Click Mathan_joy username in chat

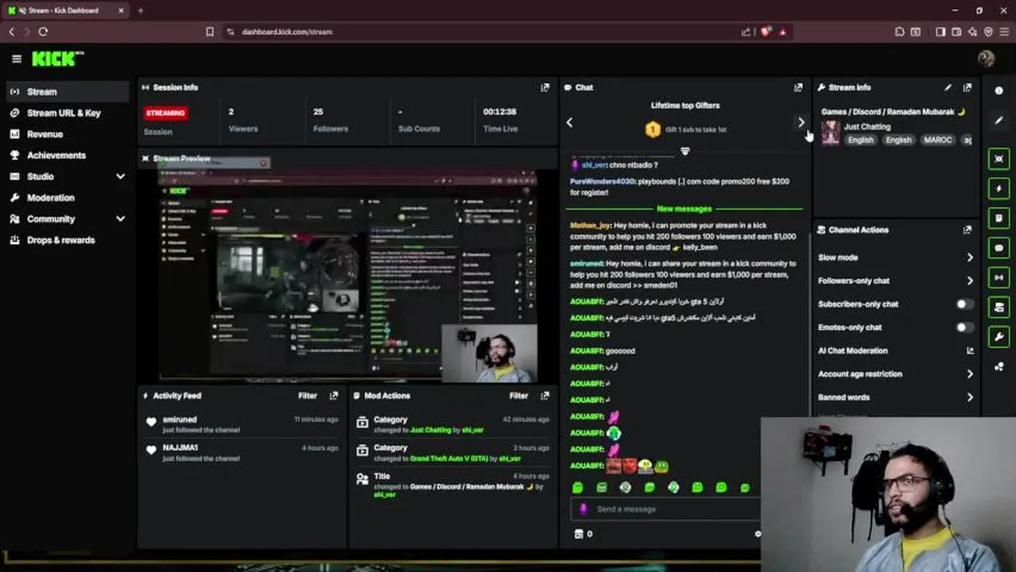pos(589,226)
